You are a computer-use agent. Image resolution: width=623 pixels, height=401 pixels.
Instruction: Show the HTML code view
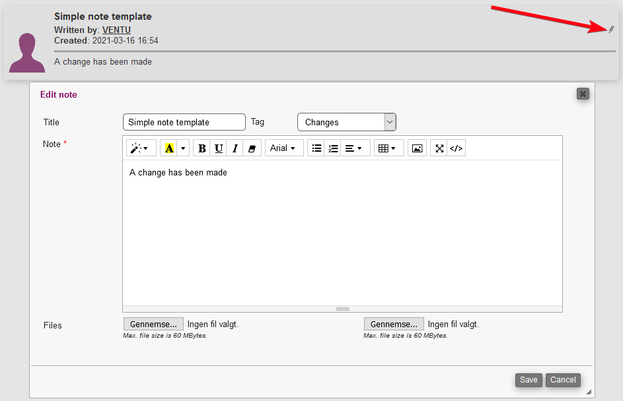click(456, 148)
